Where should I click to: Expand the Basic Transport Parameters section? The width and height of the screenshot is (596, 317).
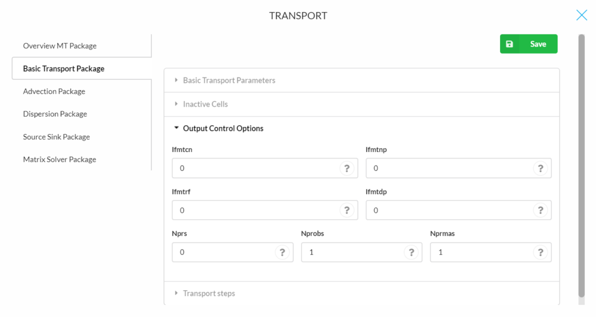pos(361,80)
